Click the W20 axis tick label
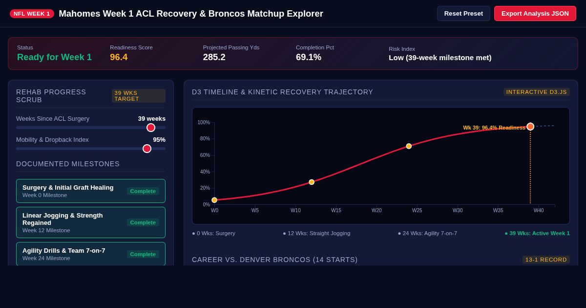 (377, 210)
